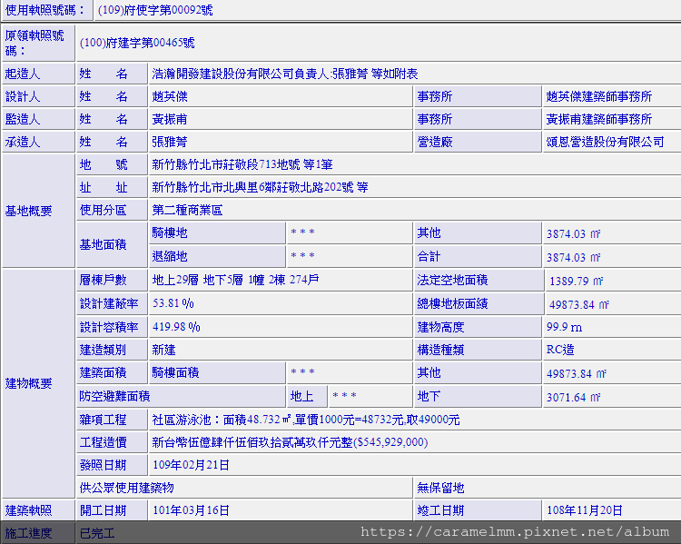Click the 建造類別 label
The height and width of the screenshot is (544, 681).
click(x=103, y=350)
